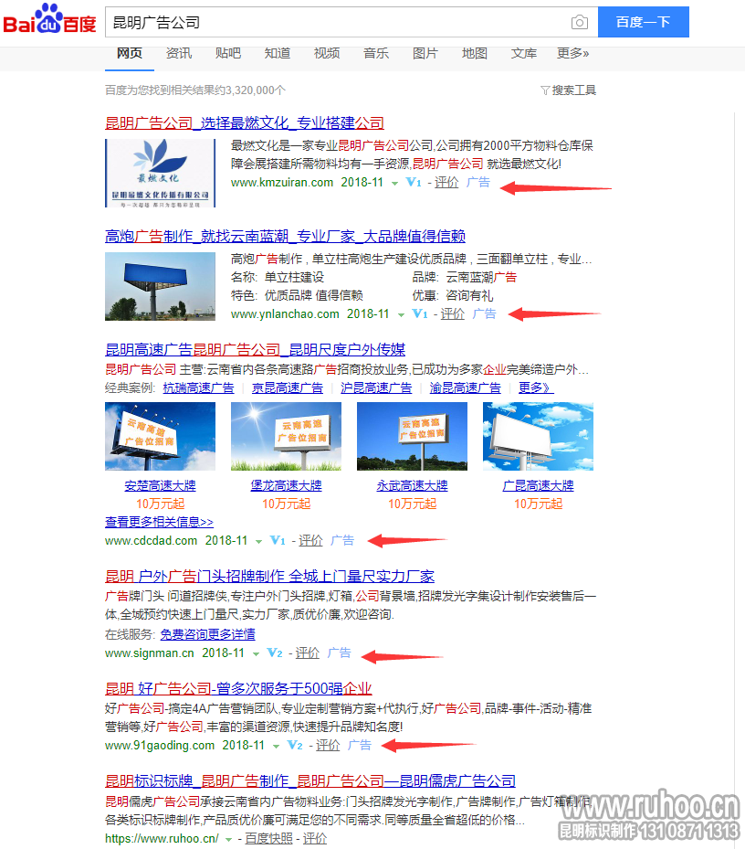
Task: Expand the 2018-11 date dropdown for kmzuiran.com
Action: coord(395,182)
